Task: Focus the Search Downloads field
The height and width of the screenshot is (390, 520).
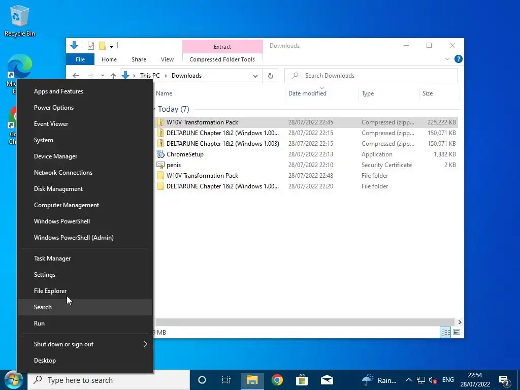Action: coord(371,76)
